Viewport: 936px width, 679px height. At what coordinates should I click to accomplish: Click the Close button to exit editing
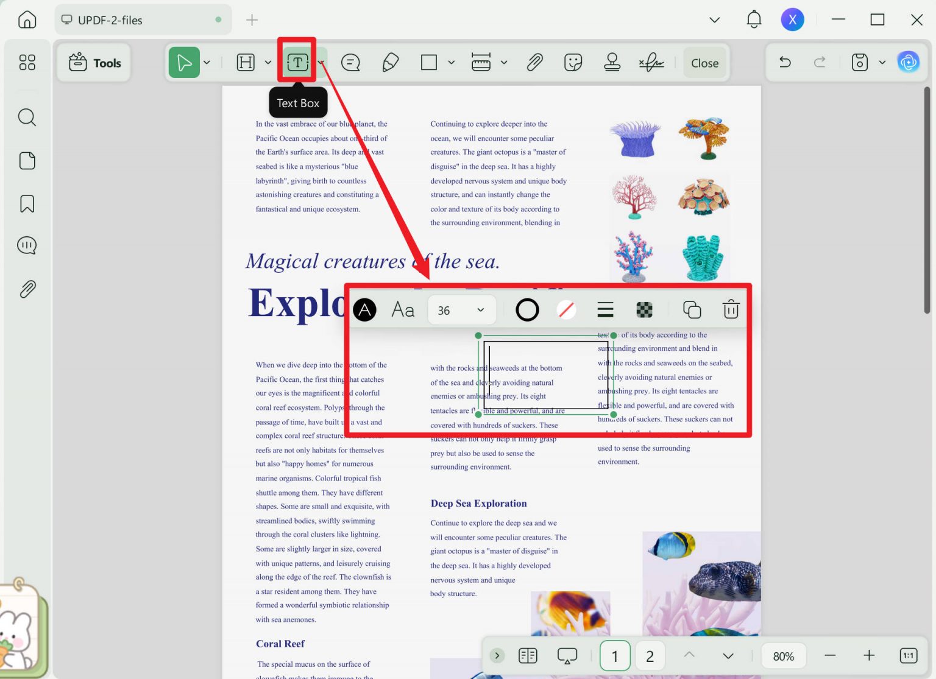pyautogui.click(x=704, y=63)
